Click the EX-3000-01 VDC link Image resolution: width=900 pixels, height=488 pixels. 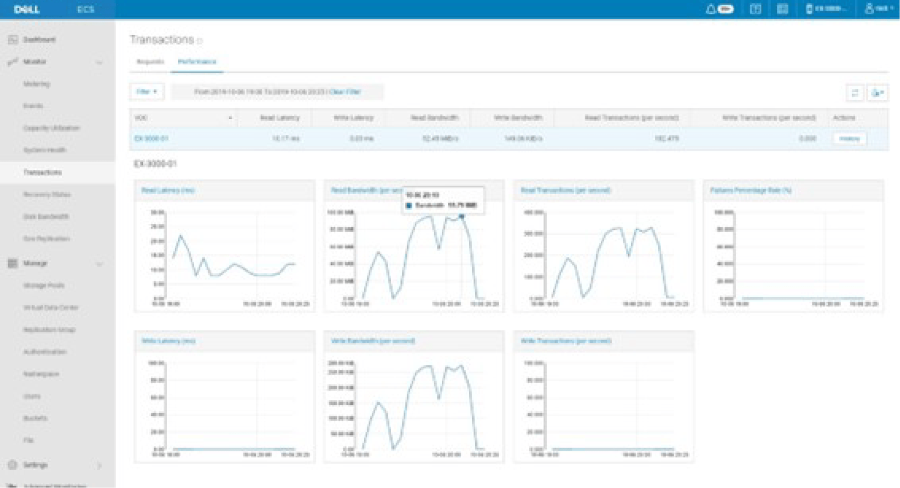[151, 138]
